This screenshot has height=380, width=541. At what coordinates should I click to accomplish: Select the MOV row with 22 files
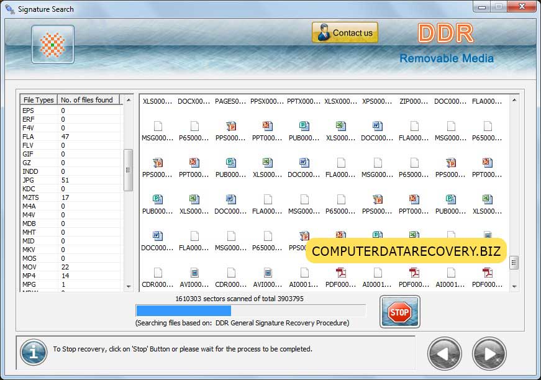tap(71, 267)
